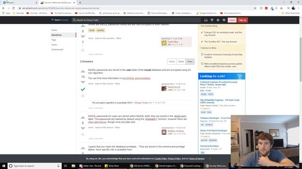Focus the Search on Server Fault field
The height and width of the screenshot is (169, 302).
click(x=136, y=20)
